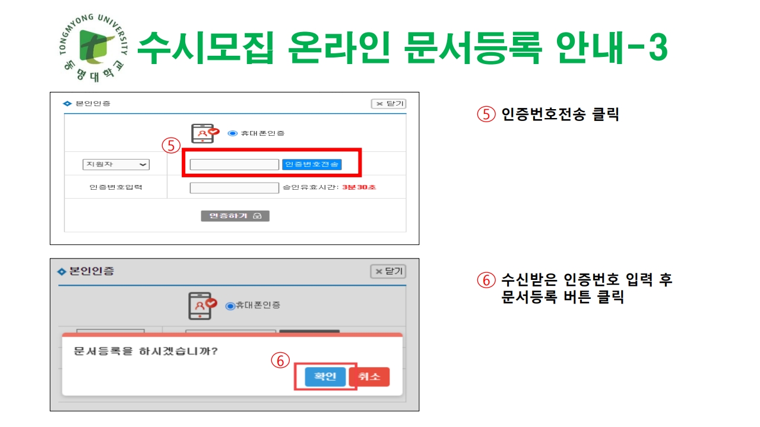Click the red circled 6 marker in the confirm dialog

pos(280,361)
